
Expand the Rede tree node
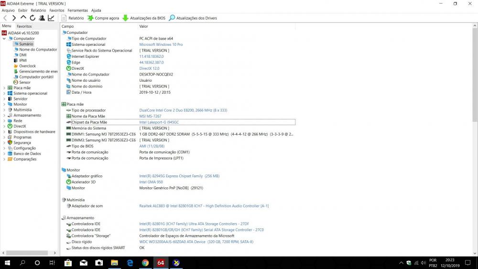tap(4, 120)
